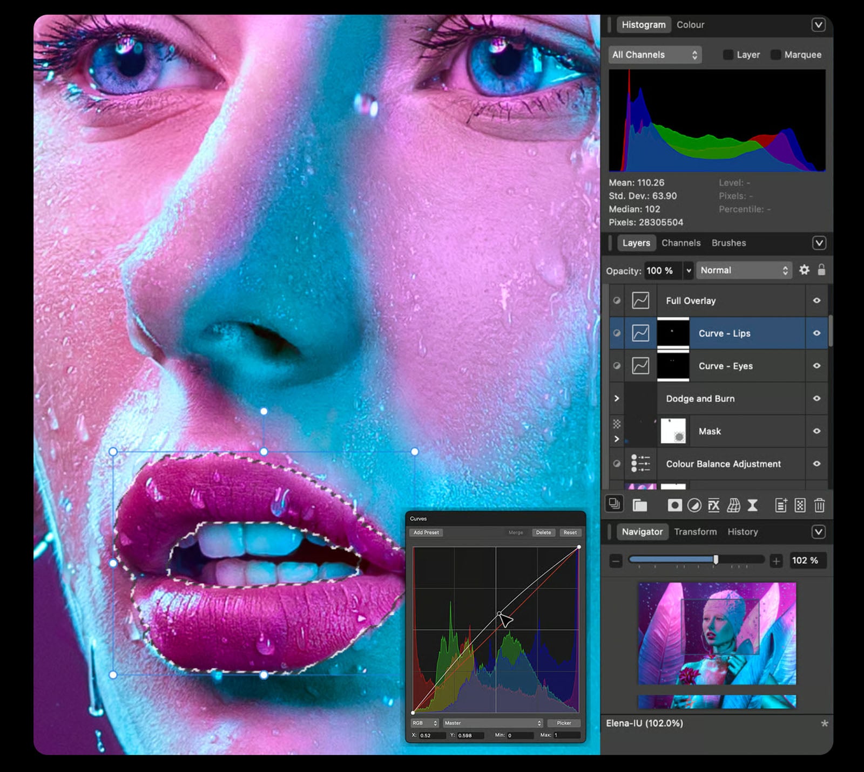This screenshot has width=864, height=772.
Task: Switch to the Transform tab
Action: coord(696,532)
